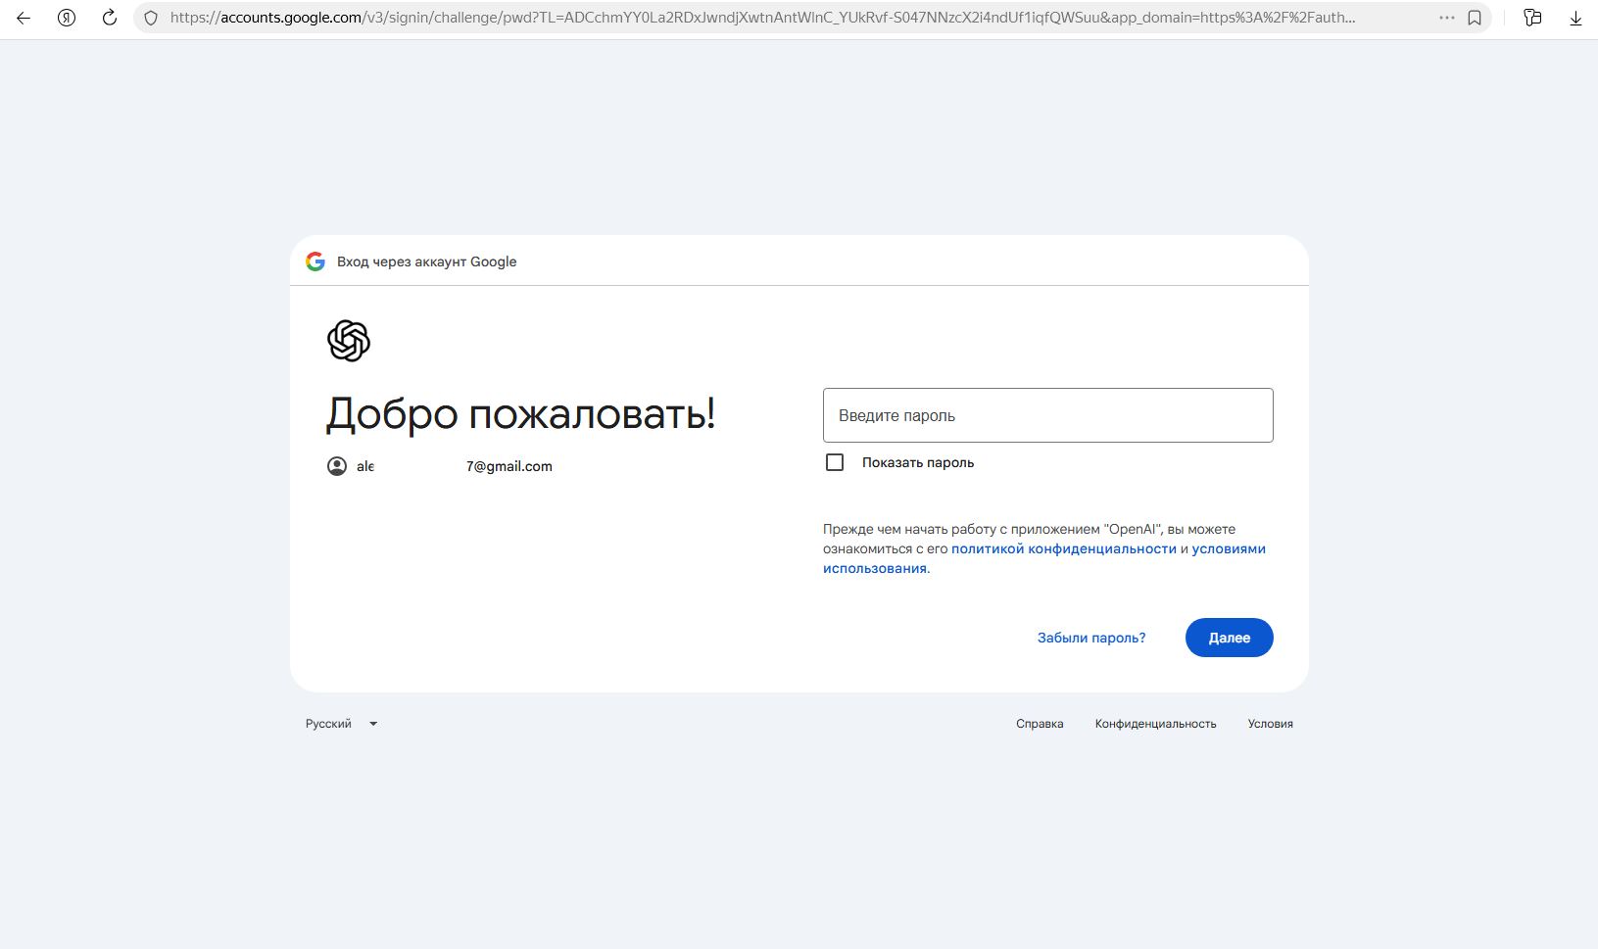Open the "Русский" language dropdown
Screen dimensions: 1598x949
(341, 724)
